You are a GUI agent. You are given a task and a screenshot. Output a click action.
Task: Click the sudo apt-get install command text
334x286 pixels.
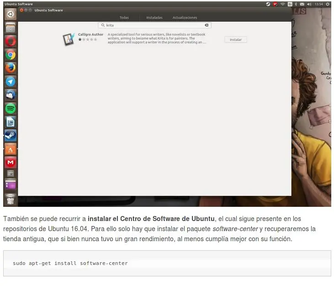(70, 263)
